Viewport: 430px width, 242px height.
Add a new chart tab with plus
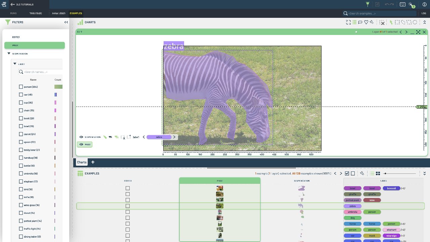click(x=93, y=162)
